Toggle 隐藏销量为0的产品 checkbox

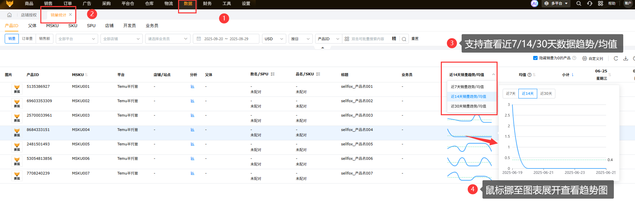tap(535, 58)
